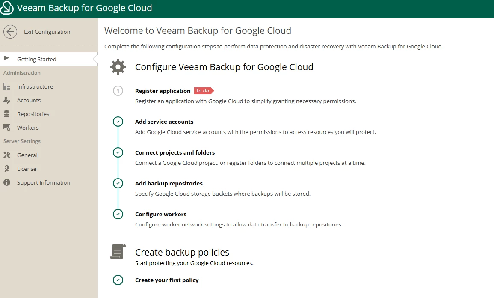This screenshot has width=494, height=298.
Task: Click the Register application link
Action: click(163, 91)
